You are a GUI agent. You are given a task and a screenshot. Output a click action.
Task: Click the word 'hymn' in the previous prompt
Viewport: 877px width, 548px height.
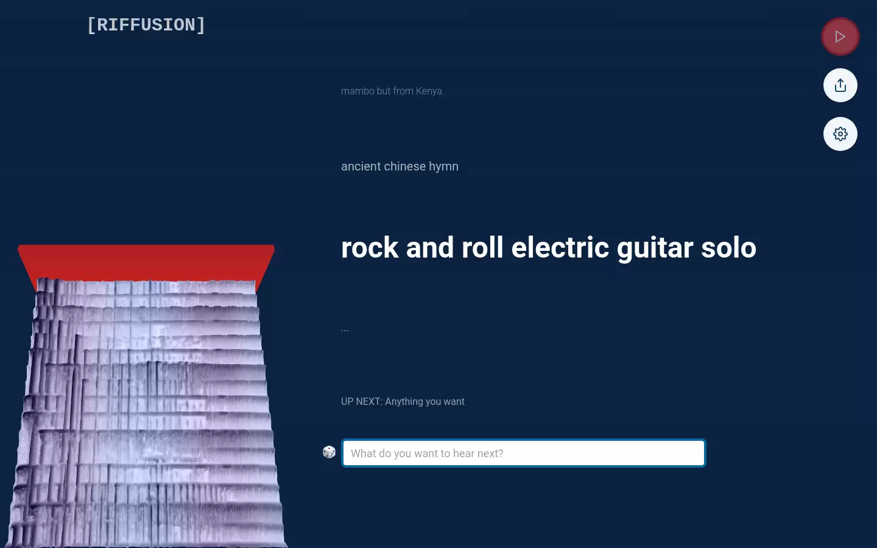[x=443, y=166]
